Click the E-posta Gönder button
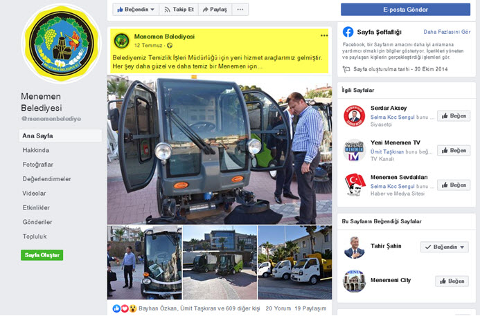The image size is (480, 316). click(x=405, y=10)
